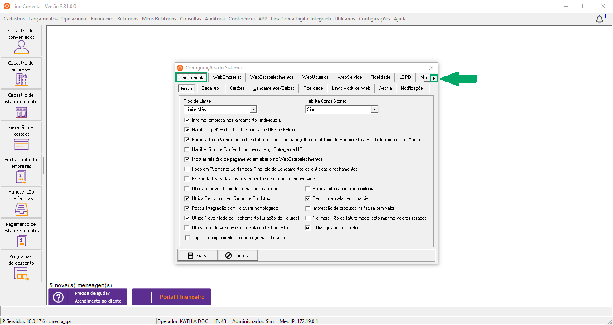Click the IP Servidor status bar entry
Viewport: 613px width, 325px height.
click(36, 321)
